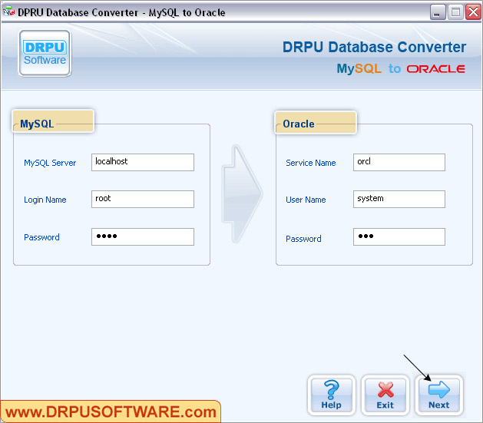Click the Oracle Service Name field
This screenshot has width=483, height=423.
[399, 162]
